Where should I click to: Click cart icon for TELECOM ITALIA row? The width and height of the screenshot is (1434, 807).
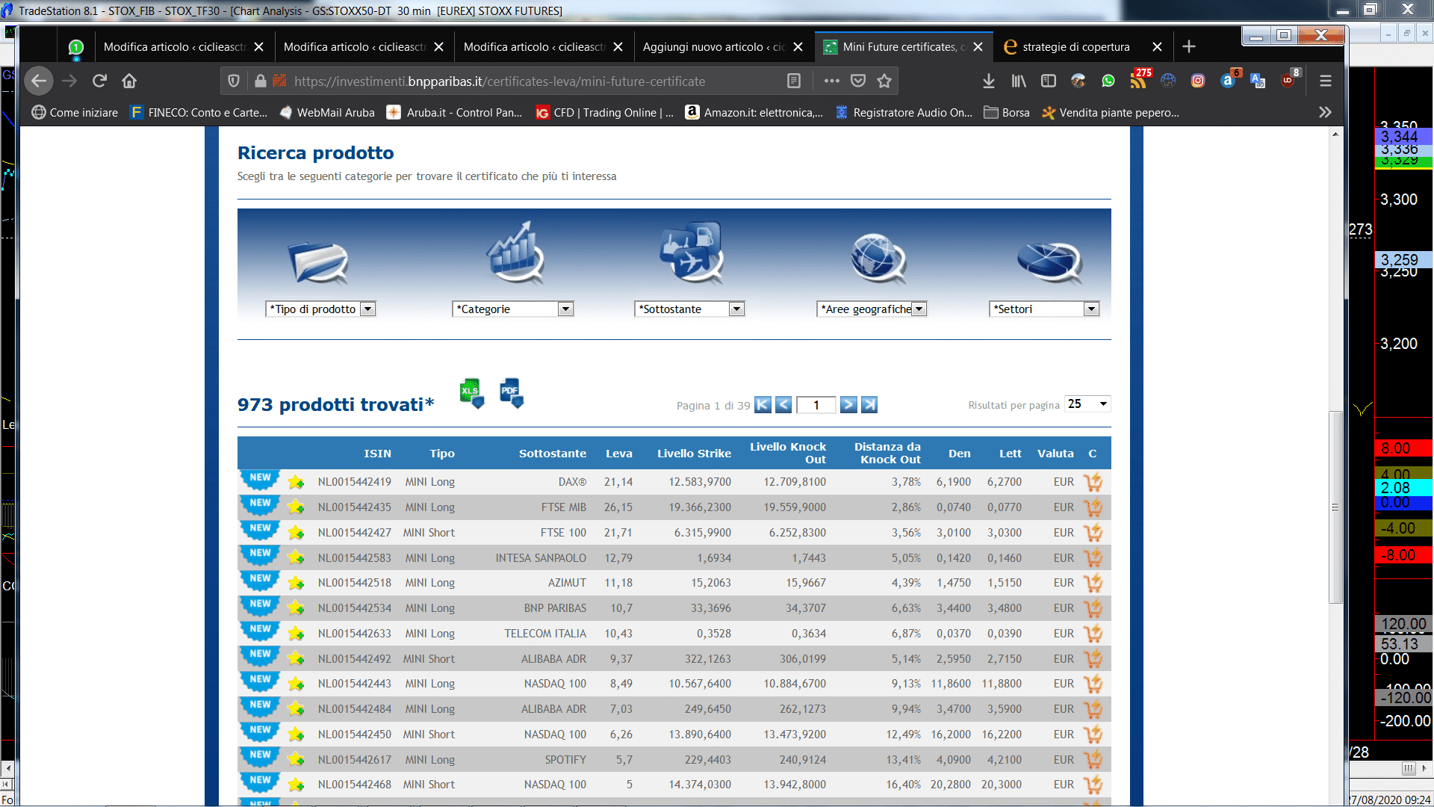[x=1093, y=634]
